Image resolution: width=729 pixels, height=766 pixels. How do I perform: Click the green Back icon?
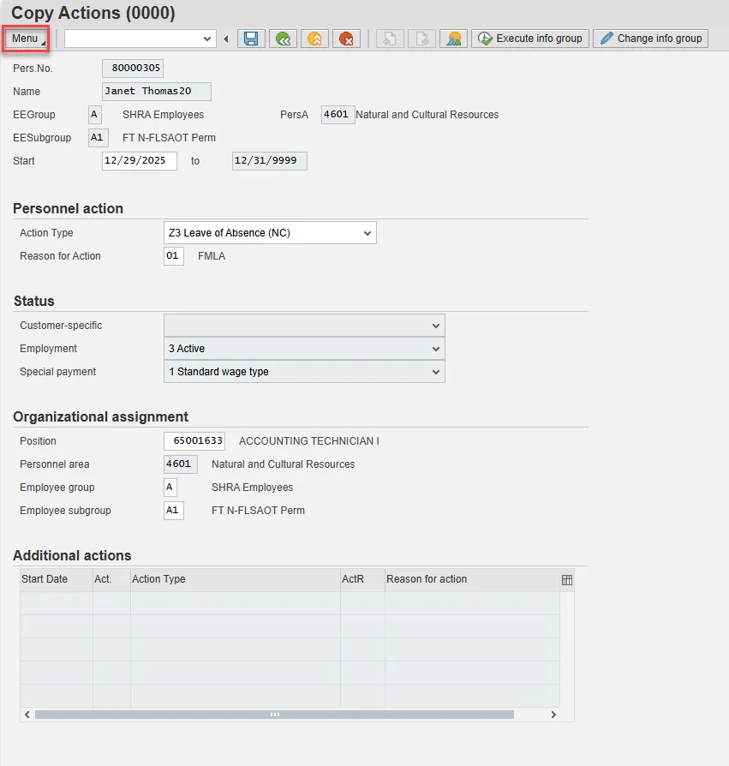(283, 39)
